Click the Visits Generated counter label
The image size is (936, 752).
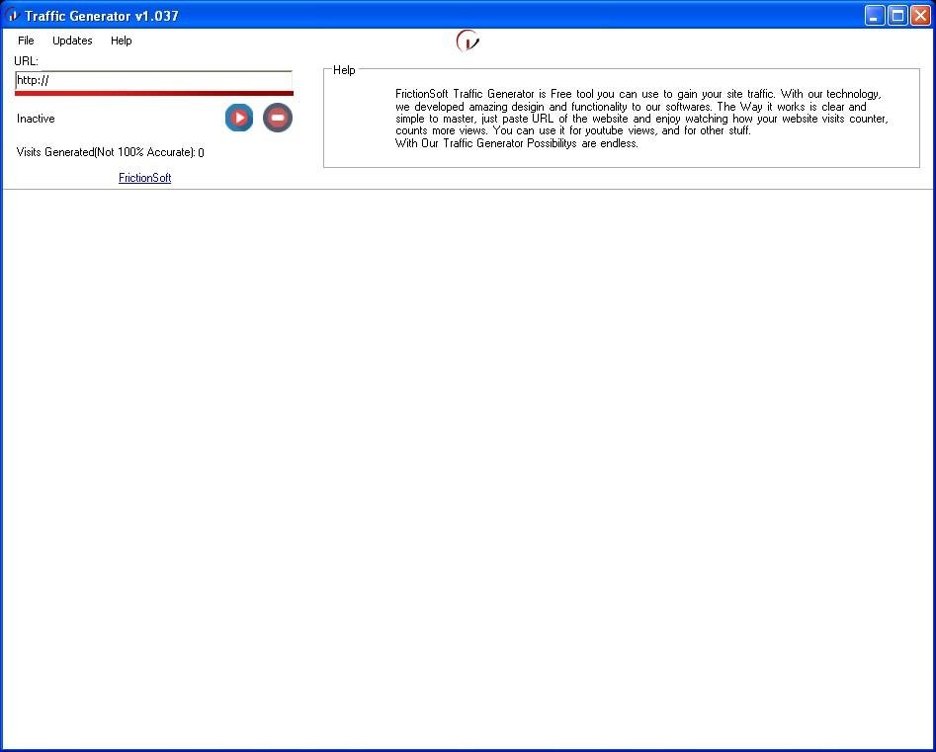pos(111,153)
